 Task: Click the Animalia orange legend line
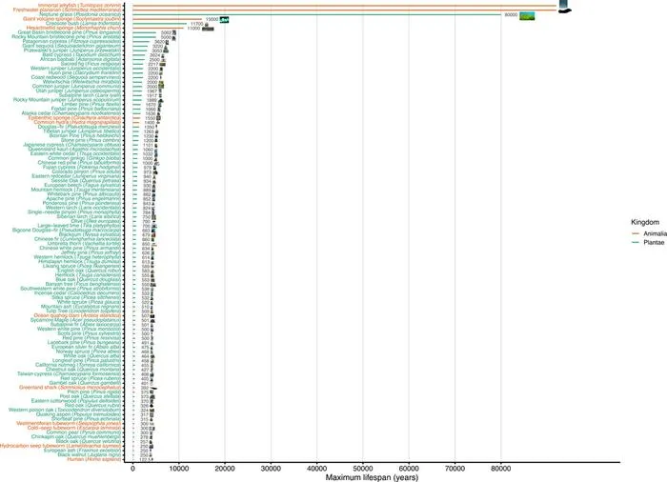point(637,233)
